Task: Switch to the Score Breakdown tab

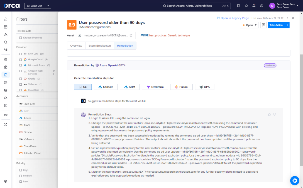Action: point(99,46)
